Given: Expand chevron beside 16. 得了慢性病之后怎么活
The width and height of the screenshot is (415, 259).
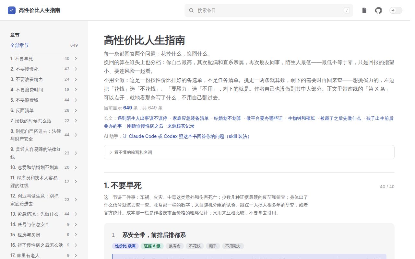Looking at the screenshot, I should tap(76, 245).
